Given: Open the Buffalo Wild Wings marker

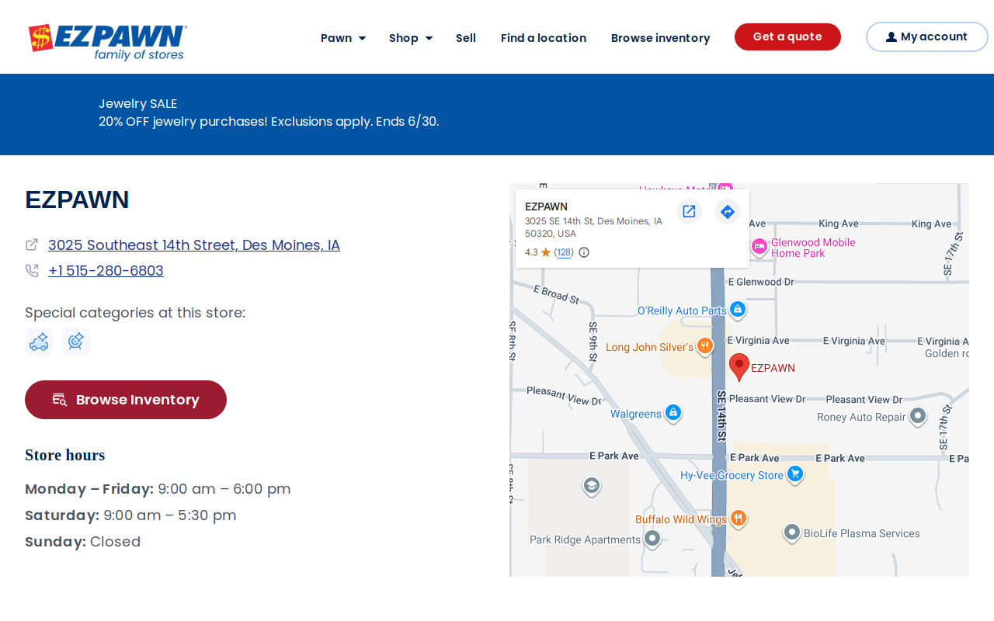Looking at the screenshot, I should 739,519.
